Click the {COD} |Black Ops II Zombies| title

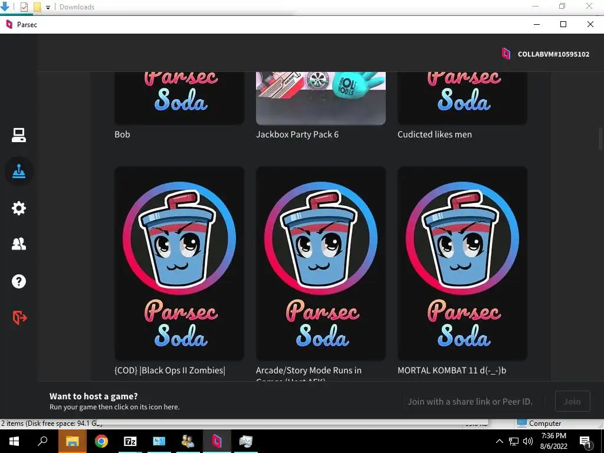[170, 370]
